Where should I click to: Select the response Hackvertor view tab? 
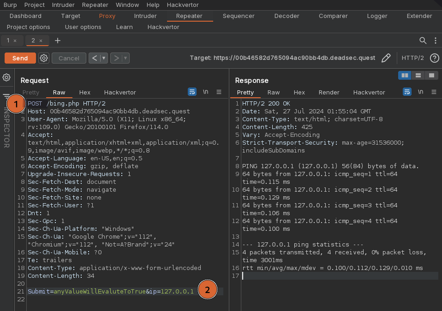(x=369, y=92)
